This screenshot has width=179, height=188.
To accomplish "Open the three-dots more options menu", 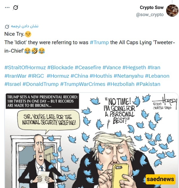I will [x=7, y=7].
